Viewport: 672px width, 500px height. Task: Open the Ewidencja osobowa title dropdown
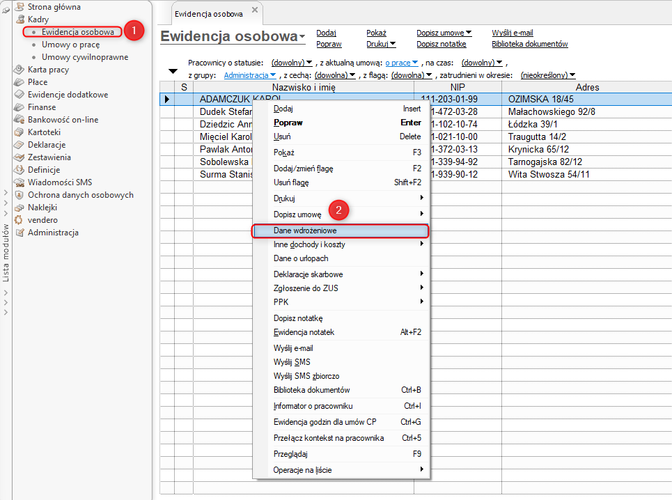coord(302,37)
